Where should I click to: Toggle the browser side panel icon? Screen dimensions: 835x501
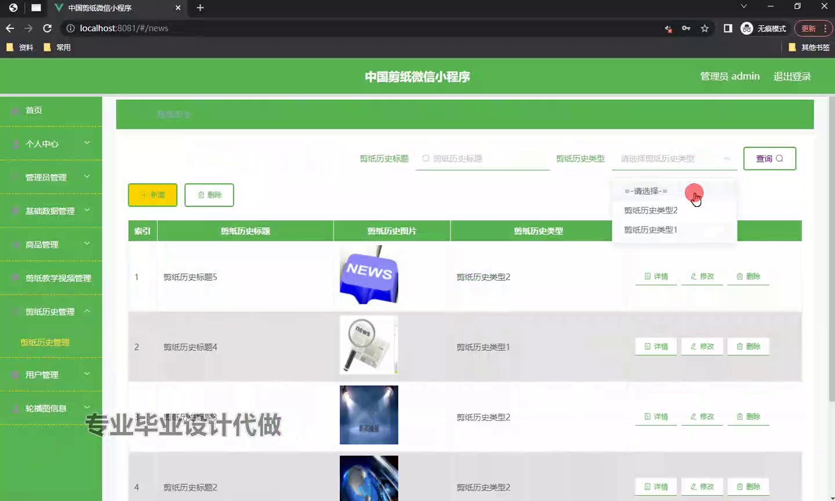click(728, 28)
